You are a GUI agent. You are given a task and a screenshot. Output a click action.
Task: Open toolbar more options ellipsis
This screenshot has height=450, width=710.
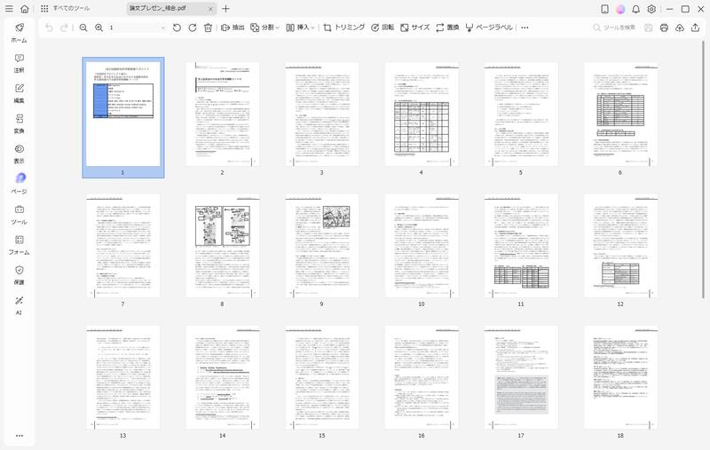(525, 28)
